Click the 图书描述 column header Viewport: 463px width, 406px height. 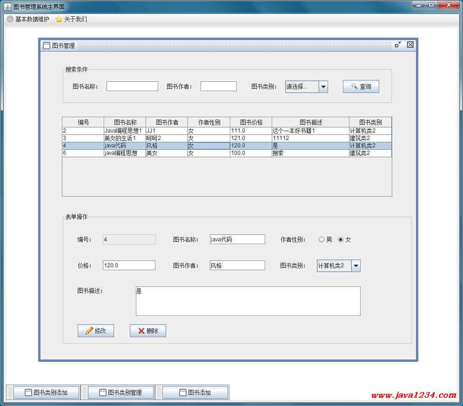[311, 122]
